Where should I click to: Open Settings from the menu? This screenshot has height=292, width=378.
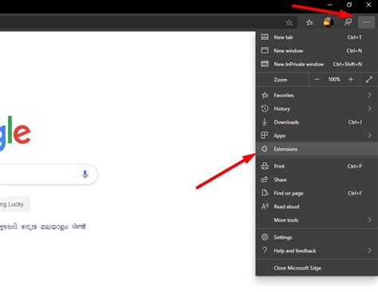point(317,237)
